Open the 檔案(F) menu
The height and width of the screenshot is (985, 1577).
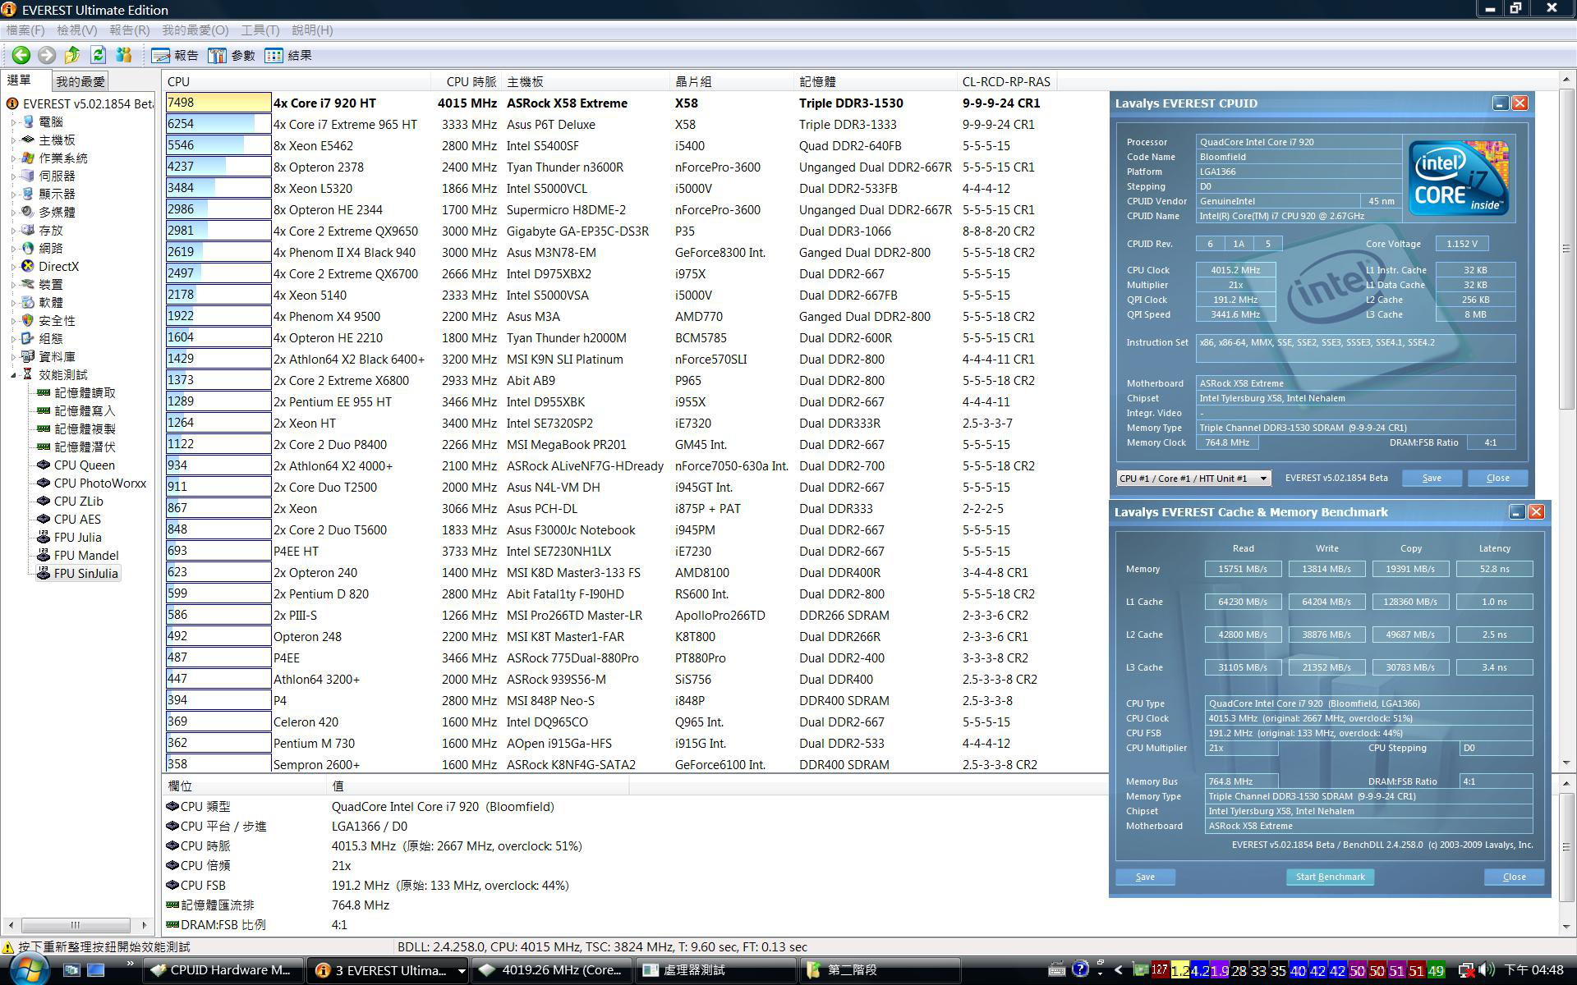pos(25,30)
